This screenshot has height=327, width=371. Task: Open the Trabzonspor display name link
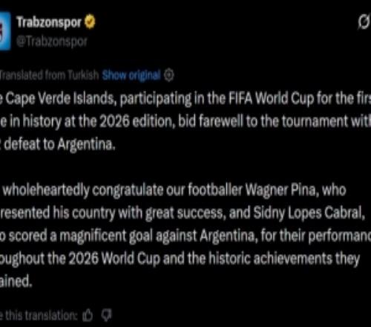coord(49,22)
